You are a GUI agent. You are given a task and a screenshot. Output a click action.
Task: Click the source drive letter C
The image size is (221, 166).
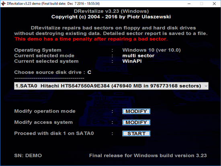pyautogui.click(x=89, y=72)
